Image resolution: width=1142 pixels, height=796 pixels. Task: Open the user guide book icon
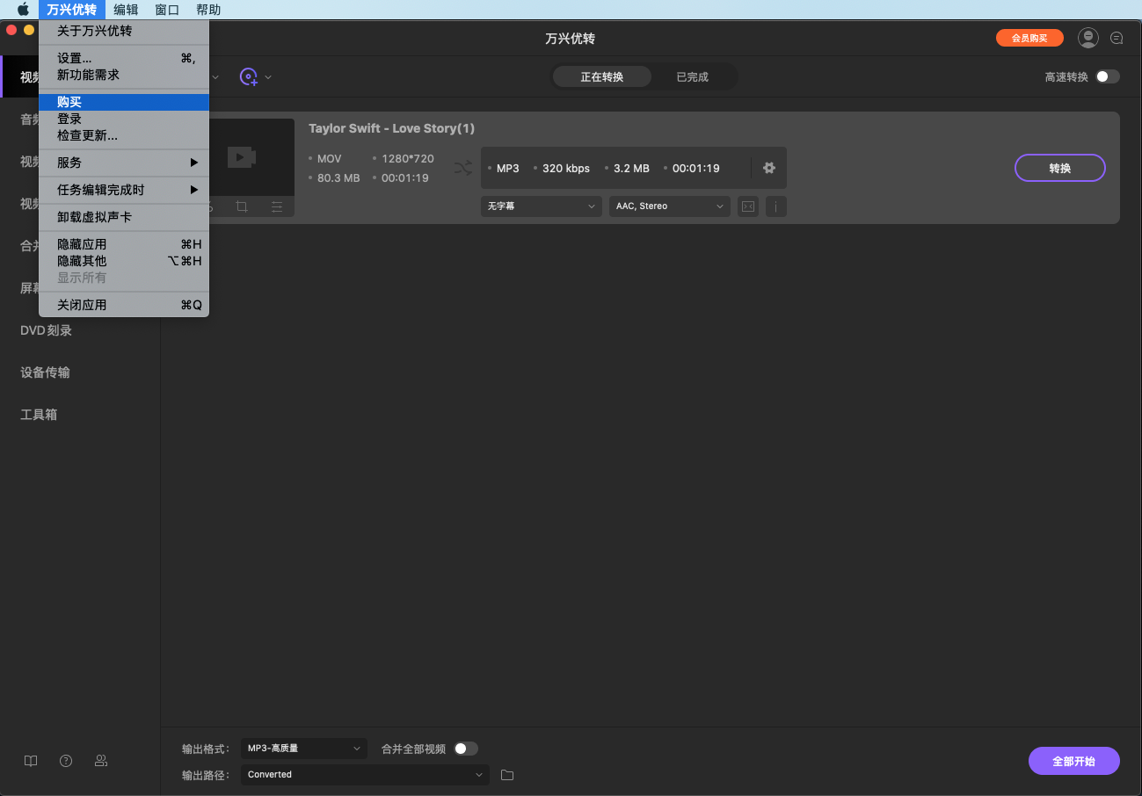[x=31, y=761]
